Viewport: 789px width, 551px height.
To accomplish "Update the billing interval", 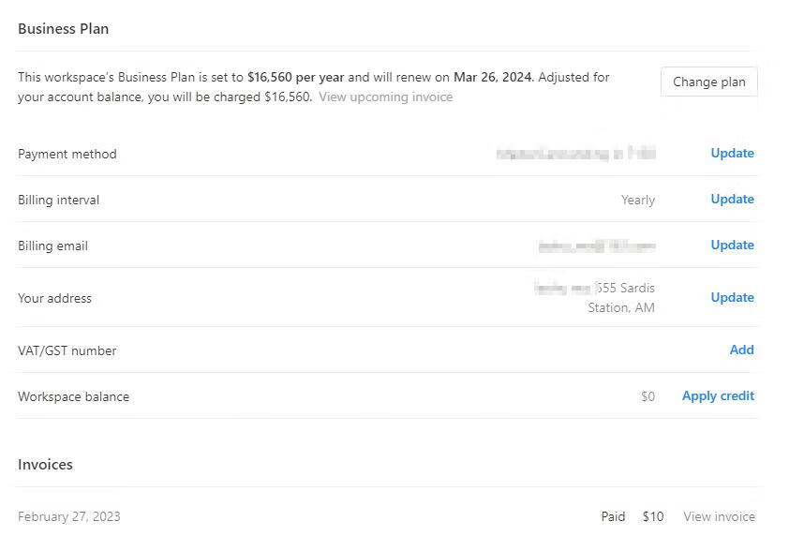I will click(732, 199).
